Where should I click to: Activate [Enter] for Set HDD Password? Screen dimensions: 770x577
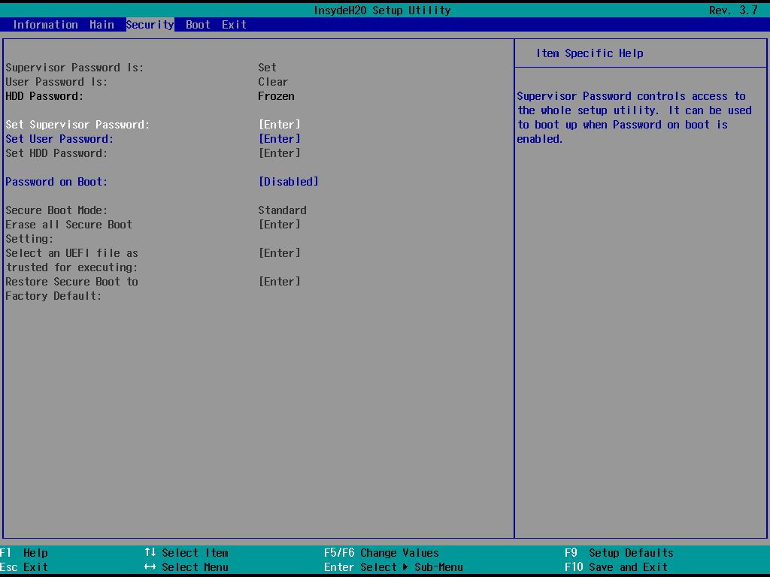click(280, 153)
